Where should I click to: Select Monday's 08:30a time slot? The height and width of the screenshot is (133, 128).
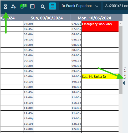click(x=100, y=45)
